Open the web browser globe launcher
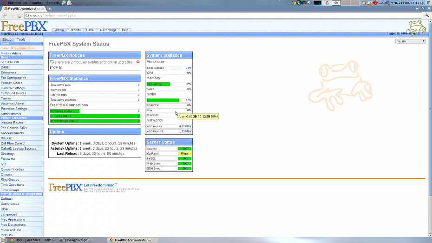The width and height of the screenshot is (432, 243). pyautogui.click(x=64, y=3)
